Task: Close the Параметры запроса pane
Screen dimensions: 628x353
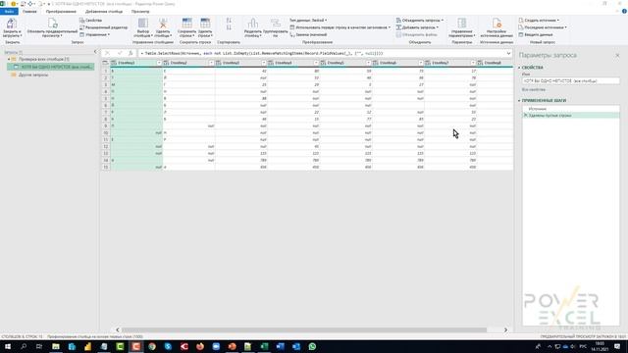Action: tap(617, 55)
